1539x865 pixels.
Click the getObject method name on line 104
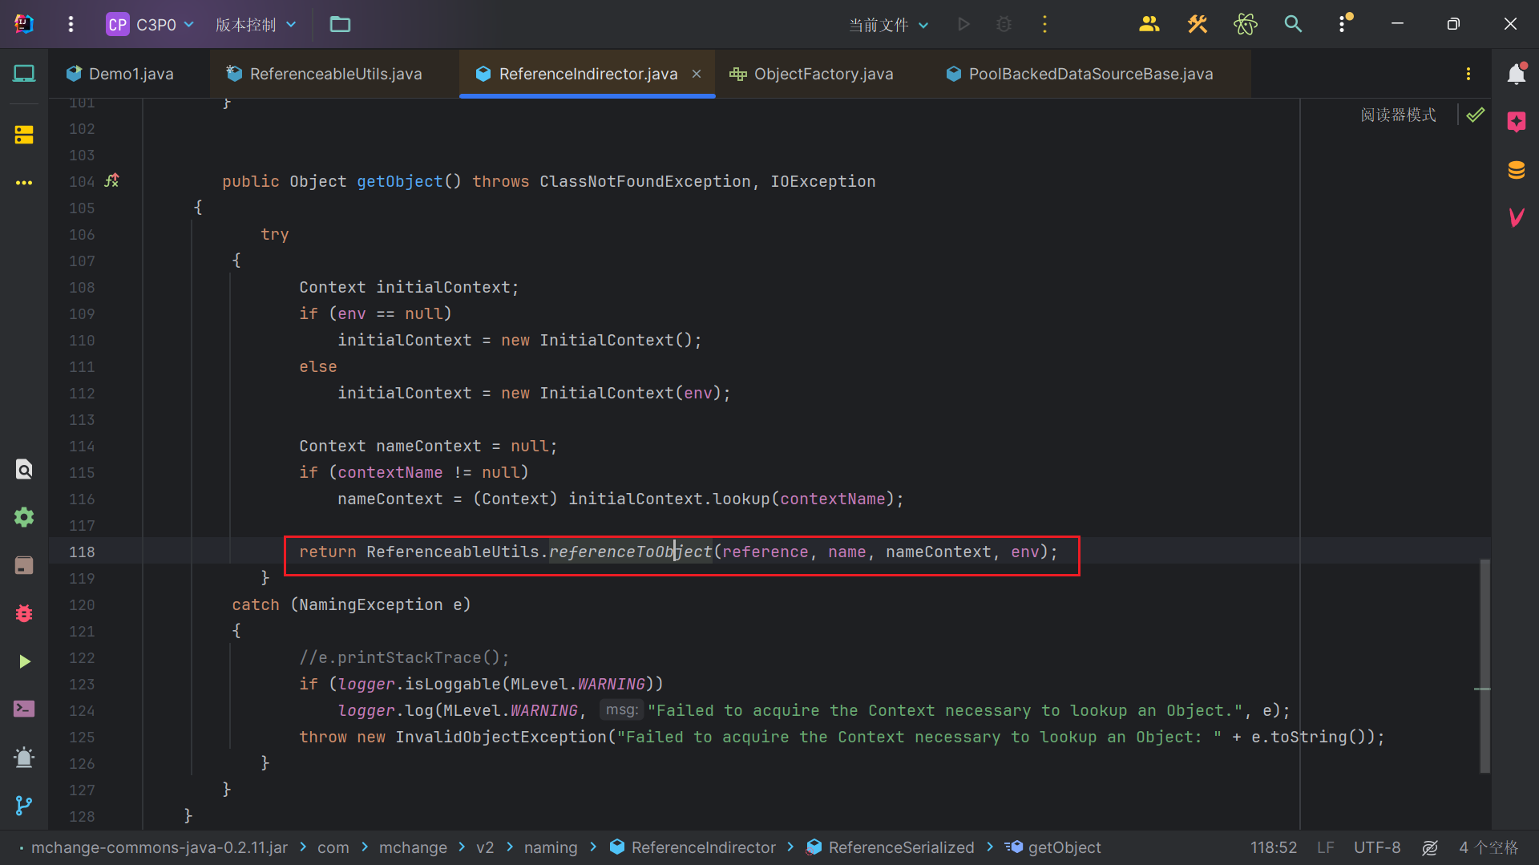click(x=399, y=181)
